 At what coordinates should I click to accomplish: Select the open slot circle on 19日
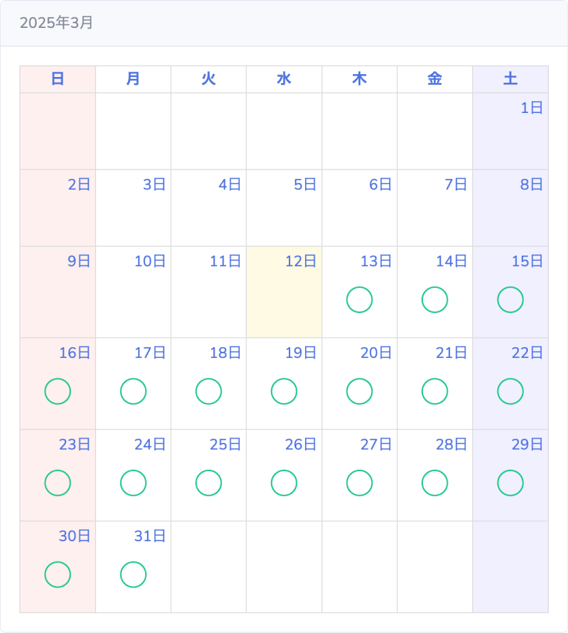click(284, 391)
